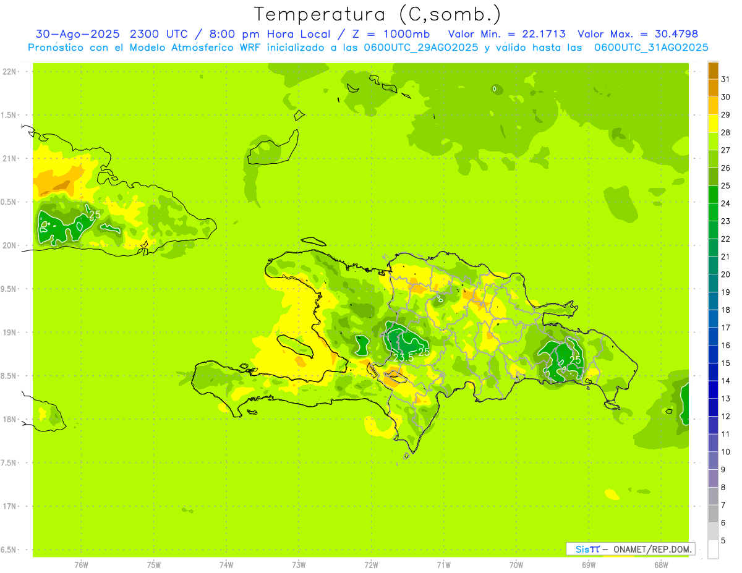
Task: Click the '28' colorbar value label
Action: pos(726,132)
